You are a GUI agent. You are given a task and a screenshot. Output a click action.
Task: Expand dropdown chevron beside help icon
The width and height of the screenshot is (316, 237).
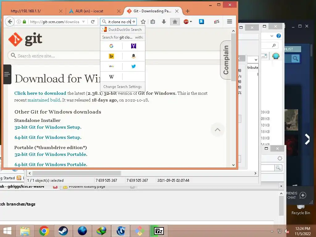[272, 36]
